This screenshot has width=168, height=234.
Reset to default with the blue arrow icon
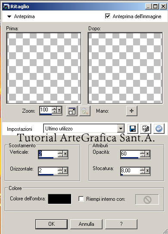pyautogui.click(x=159, y=129)
